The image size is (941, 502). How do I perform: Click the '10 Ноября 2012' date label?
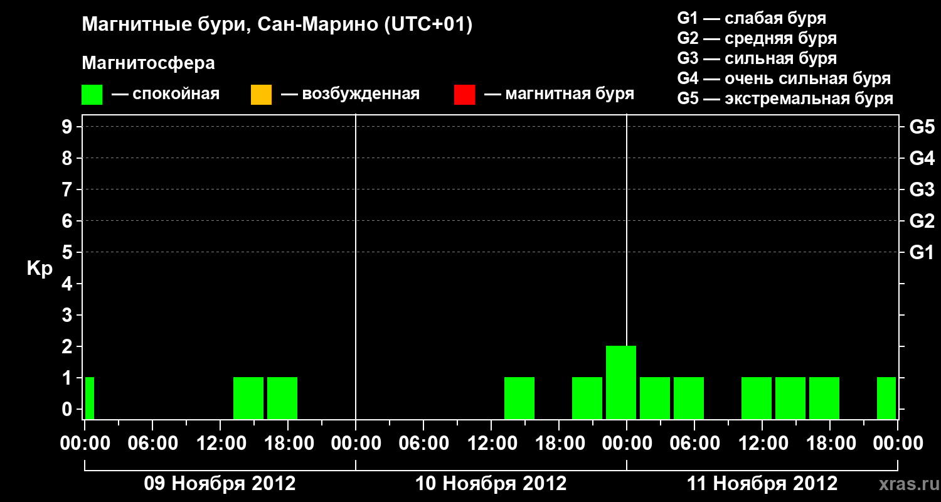click(x=491, y=483)
